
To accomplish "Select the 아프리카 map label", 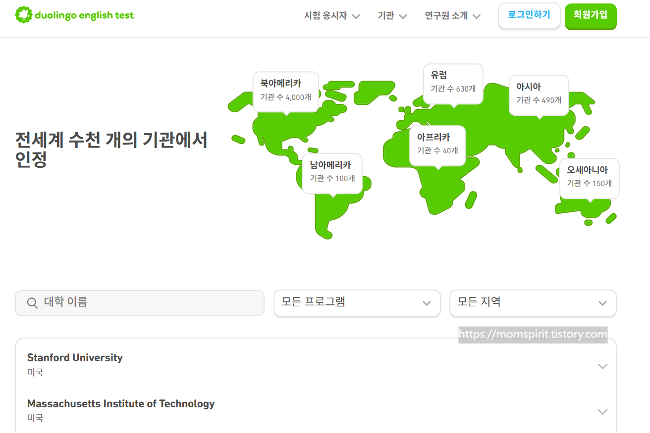I will 437,145.
